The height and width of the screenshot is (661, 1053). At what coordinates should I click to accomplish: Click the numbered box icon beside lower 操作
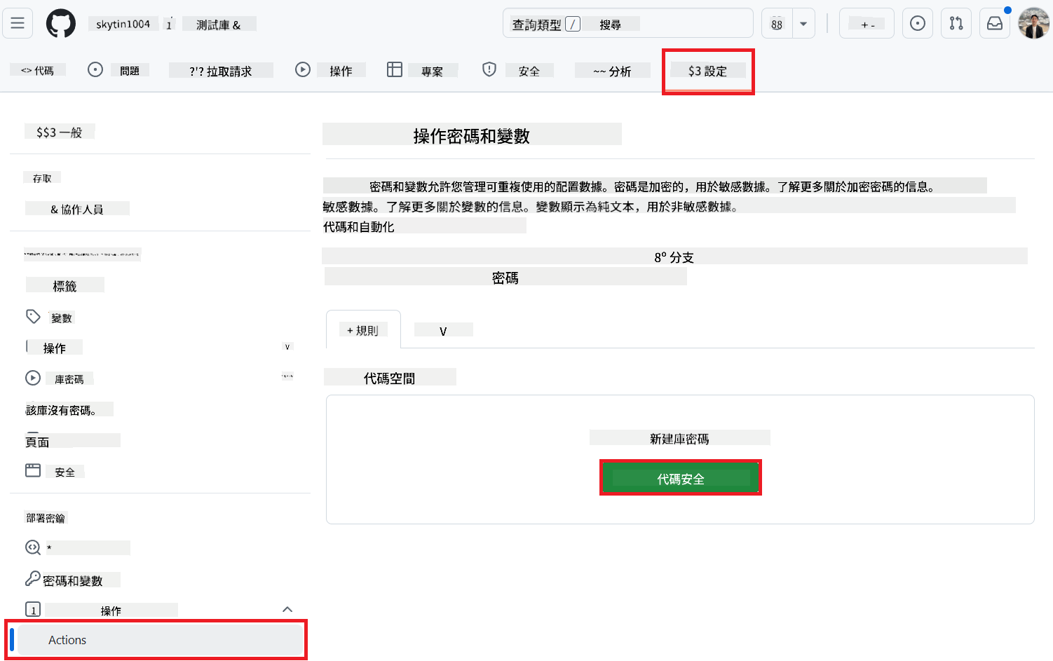(x=33, y=609)
